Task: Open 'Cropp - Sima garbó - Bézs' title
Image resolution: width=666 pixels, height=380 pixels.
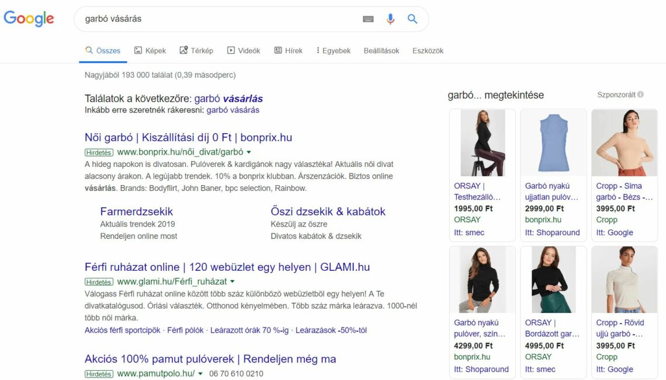Action: (624, 191)
